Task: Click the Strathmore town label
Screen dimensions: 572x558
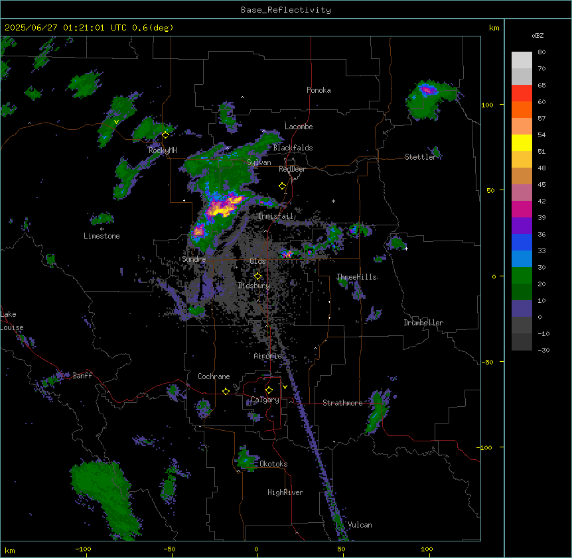Action: pyautogui.click(x=342, y=403)
